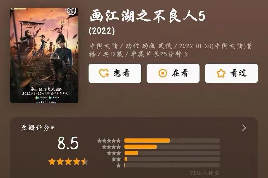This screenshot has width=268, height=178.
Task: Mark show as 在看 (watching)
Action: click(x=173, y=73)
